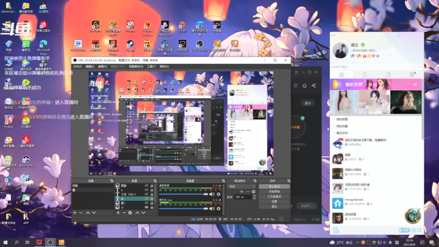Move source down in OBS Sources panel
This screenshot has height=247, width=439.
tap(143, 213)
